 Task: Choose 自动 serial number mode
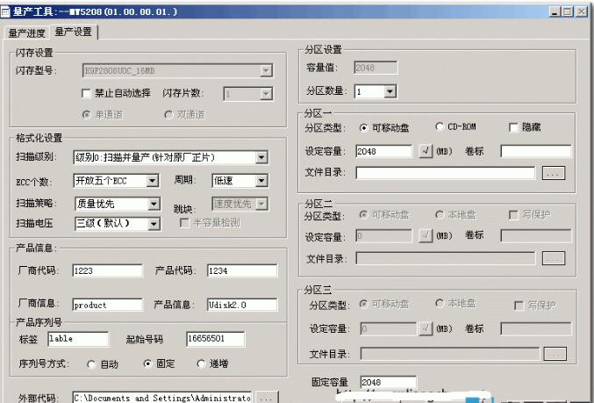tap(92, 363)
